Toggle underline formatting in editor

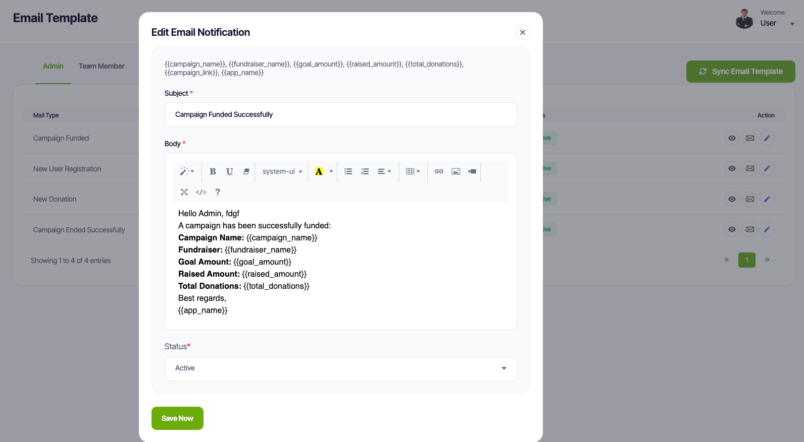click(x=229, y=171)
